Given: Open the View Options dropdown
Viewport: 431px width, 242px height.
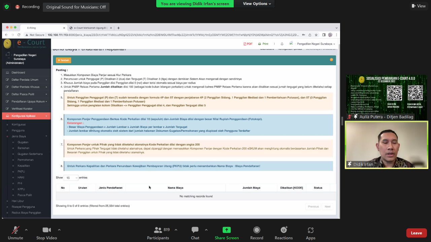Looking at the screenshot, I should point(257,4).
